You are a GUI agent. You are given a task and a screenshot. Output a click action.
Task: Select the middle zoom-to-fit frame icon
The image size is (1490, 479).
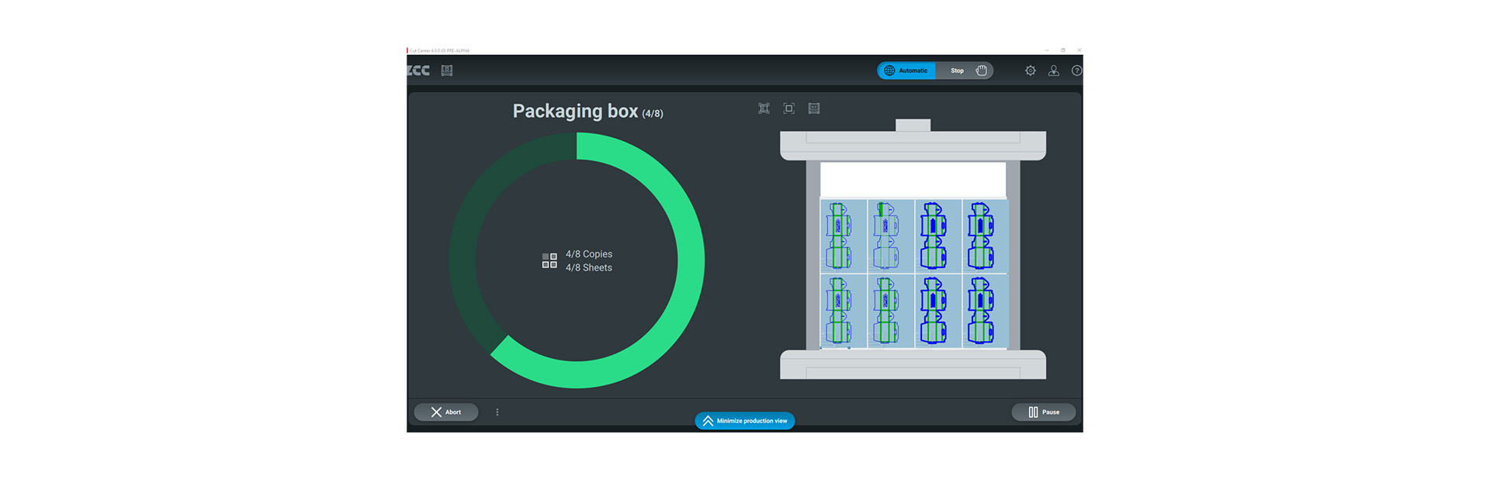click(789, 109)
